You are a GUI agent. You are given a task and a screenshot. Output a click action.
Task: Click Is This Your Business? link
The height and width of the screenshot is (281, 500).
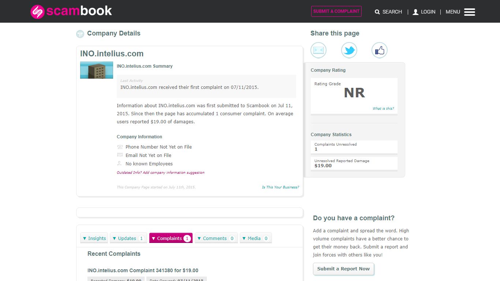pyautogui.click(x=280, y=187)
